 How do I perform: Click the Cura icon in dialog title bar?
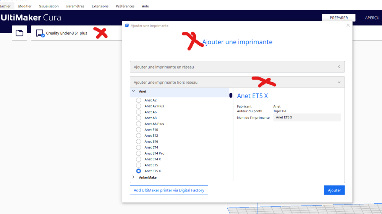[127, 26]
